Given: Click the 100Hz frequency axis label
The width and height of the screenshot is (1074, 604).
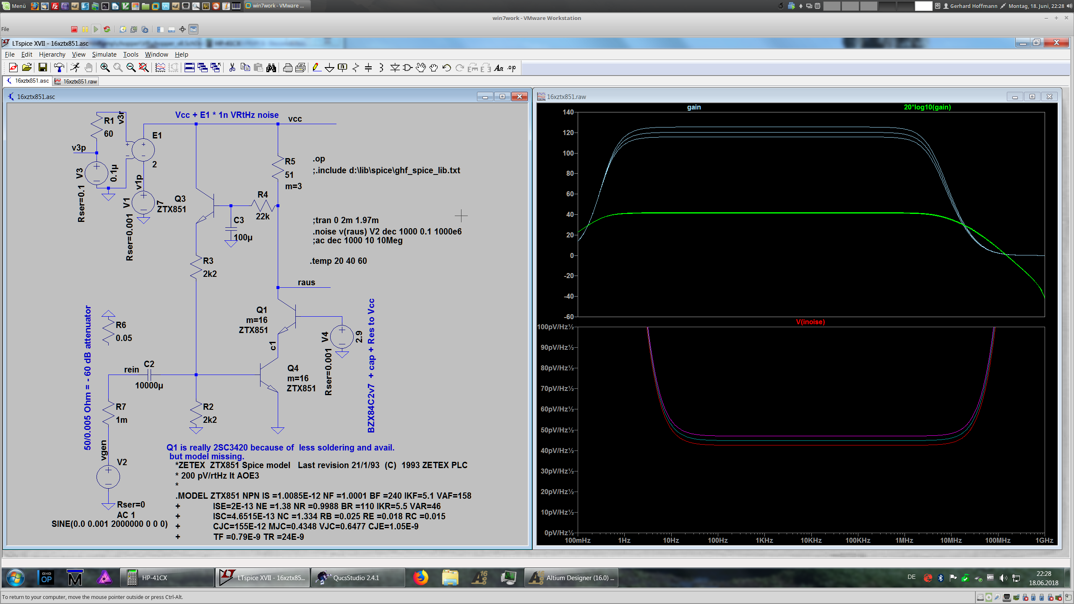Looking at the screenshot, I should tap(717, 541).
